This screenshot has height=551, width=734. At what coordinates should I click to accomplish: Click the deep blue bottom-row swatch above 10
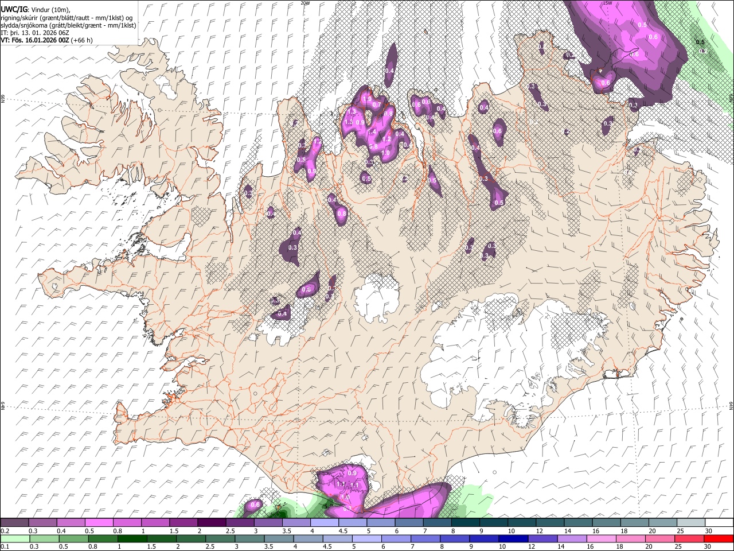pos(513,538)
